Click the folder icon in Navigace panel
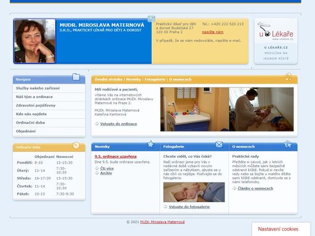 pyautogui.click(x=76, y=77)
